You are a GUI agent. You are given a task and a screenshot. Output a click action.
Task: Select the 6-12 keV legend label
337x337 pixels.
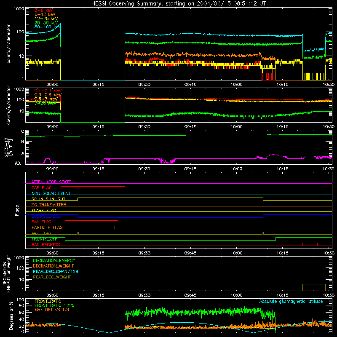tap(45, 14)
